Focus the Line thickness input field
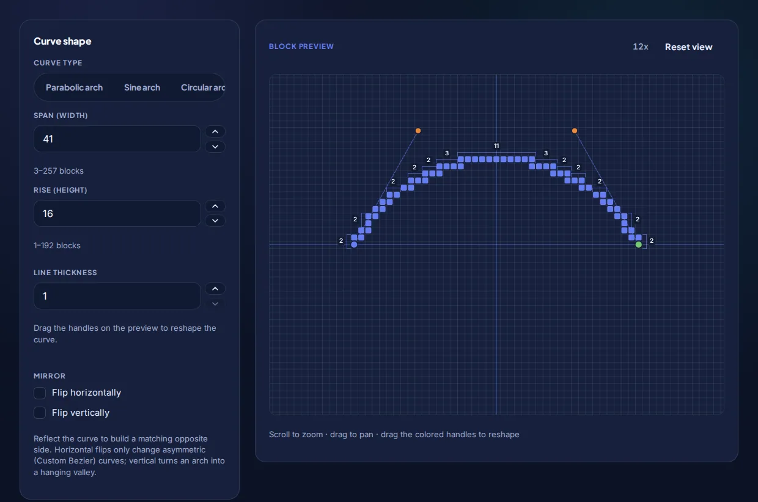Image resolution: width=758 pixels, height=502 pixels. point(117,296)
